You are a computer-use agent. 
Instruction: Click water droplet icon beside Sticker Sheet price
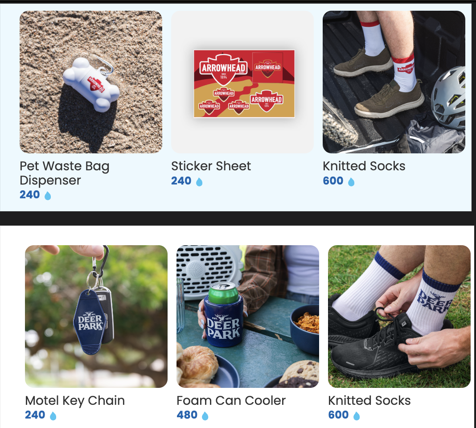199,181
